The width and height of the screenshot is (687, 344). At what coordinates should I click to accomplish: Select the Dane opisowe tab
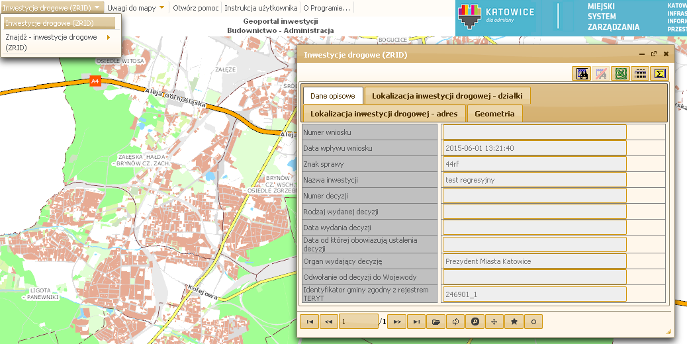(333, 96)
